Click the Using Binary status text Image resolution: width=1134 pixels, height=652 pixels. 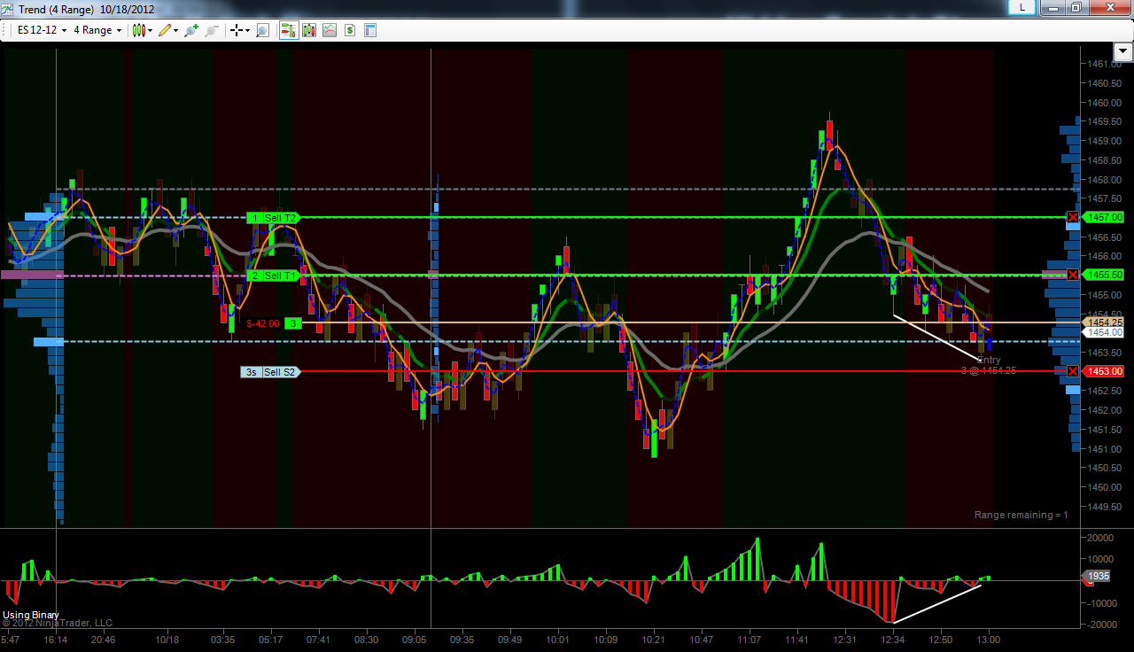coord(31,615)
